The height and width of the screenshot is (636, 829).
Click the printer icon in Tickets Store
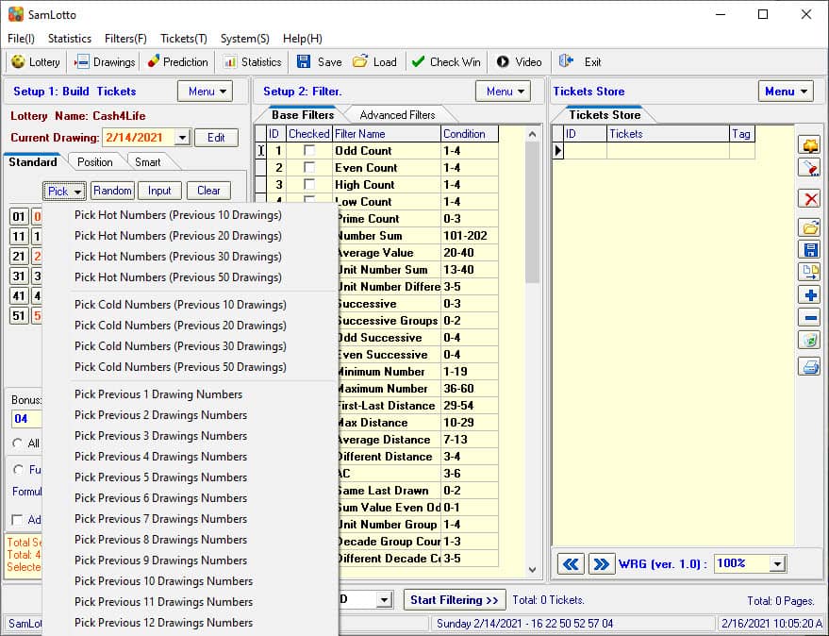[809, 366]
